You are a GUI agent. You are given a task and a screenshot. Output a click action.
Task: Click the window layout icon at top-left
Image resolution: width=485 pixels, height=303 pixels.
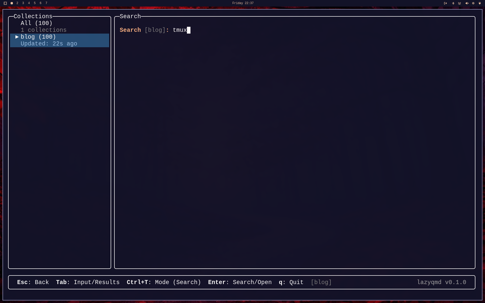click(x=5, y=3)
